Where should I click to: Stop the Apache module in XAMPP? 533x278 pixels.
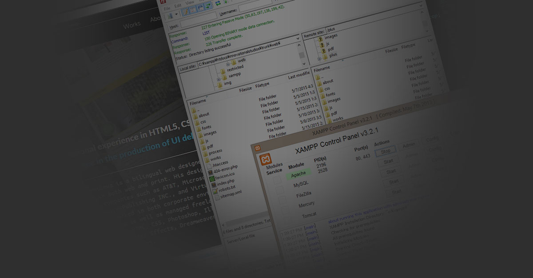pos(386,152)
